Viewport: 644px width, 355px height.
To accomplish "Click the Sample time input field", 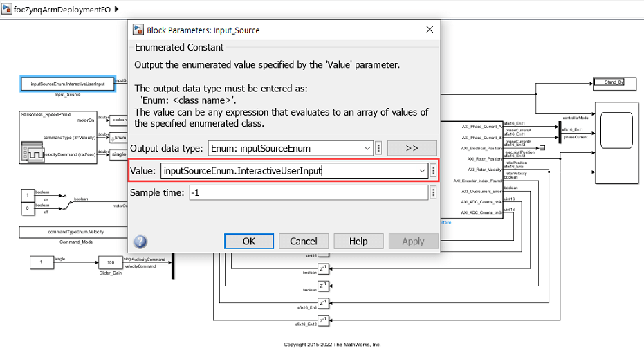I will pos(309,192).
